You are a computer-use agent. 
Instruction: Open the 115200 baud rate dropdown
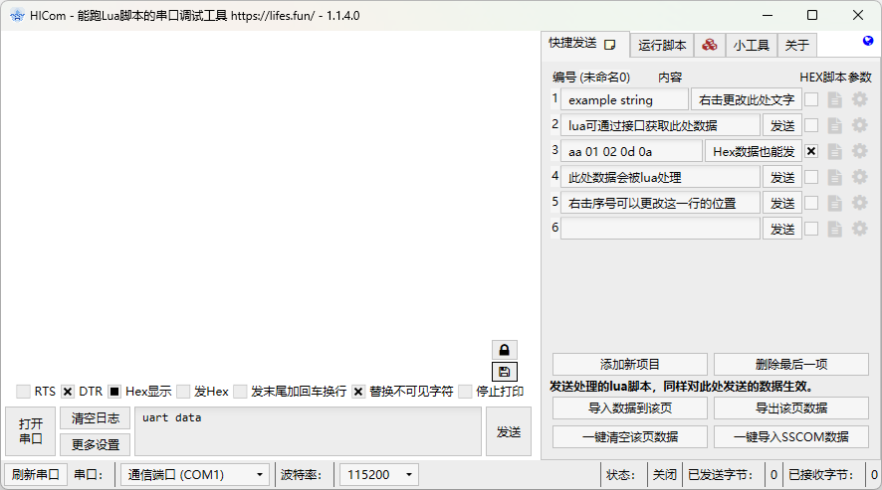click(x=379, y=475)
